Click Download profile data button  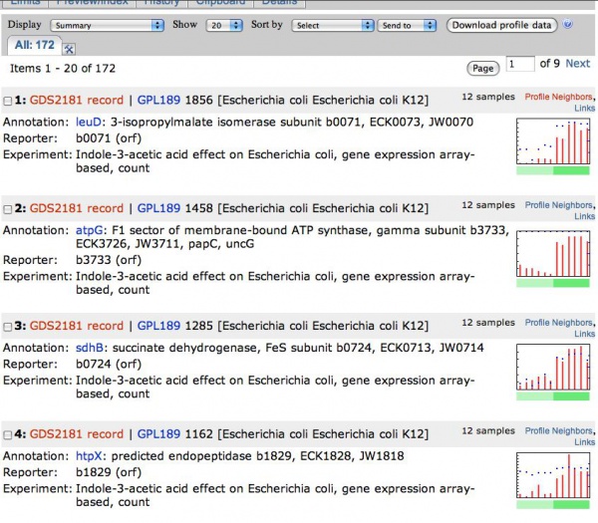(501, 25)
